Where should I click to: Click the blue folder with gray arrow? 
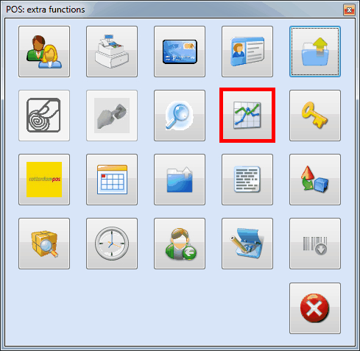180,180
